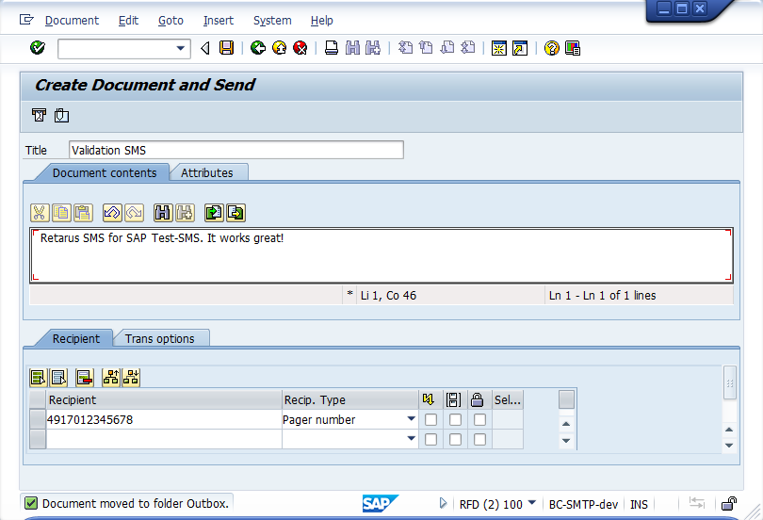Click the Print icon in toolbar
763x520 pixels.
[332, 48]
